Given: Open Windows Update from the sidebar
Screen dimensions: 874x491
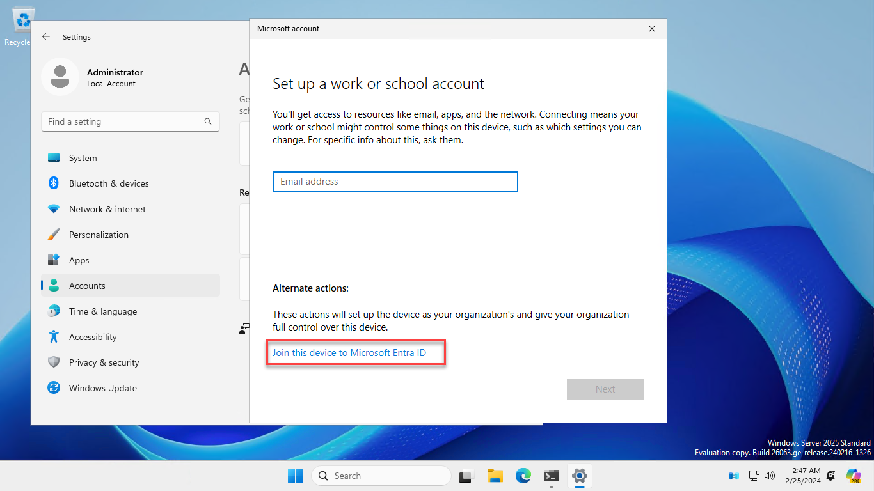Looking at the screenshot, I should pyautogui.click(x=102, y=388).
